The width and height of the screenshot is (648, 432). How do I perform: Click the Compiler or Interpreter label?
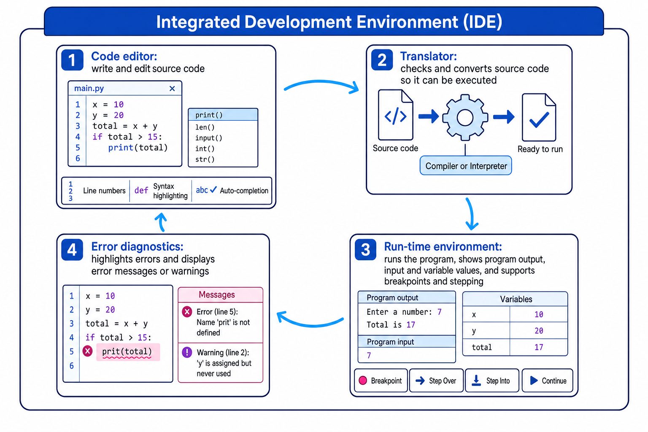(x=466, y=166)
